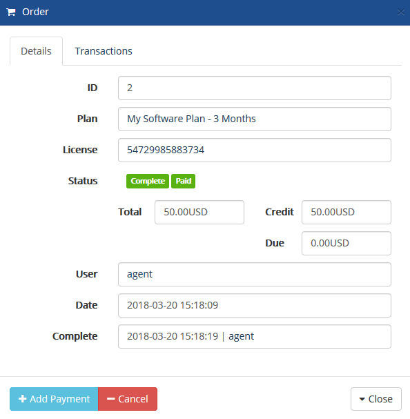Click the Plan field with My Software Plan

(255, 119)
